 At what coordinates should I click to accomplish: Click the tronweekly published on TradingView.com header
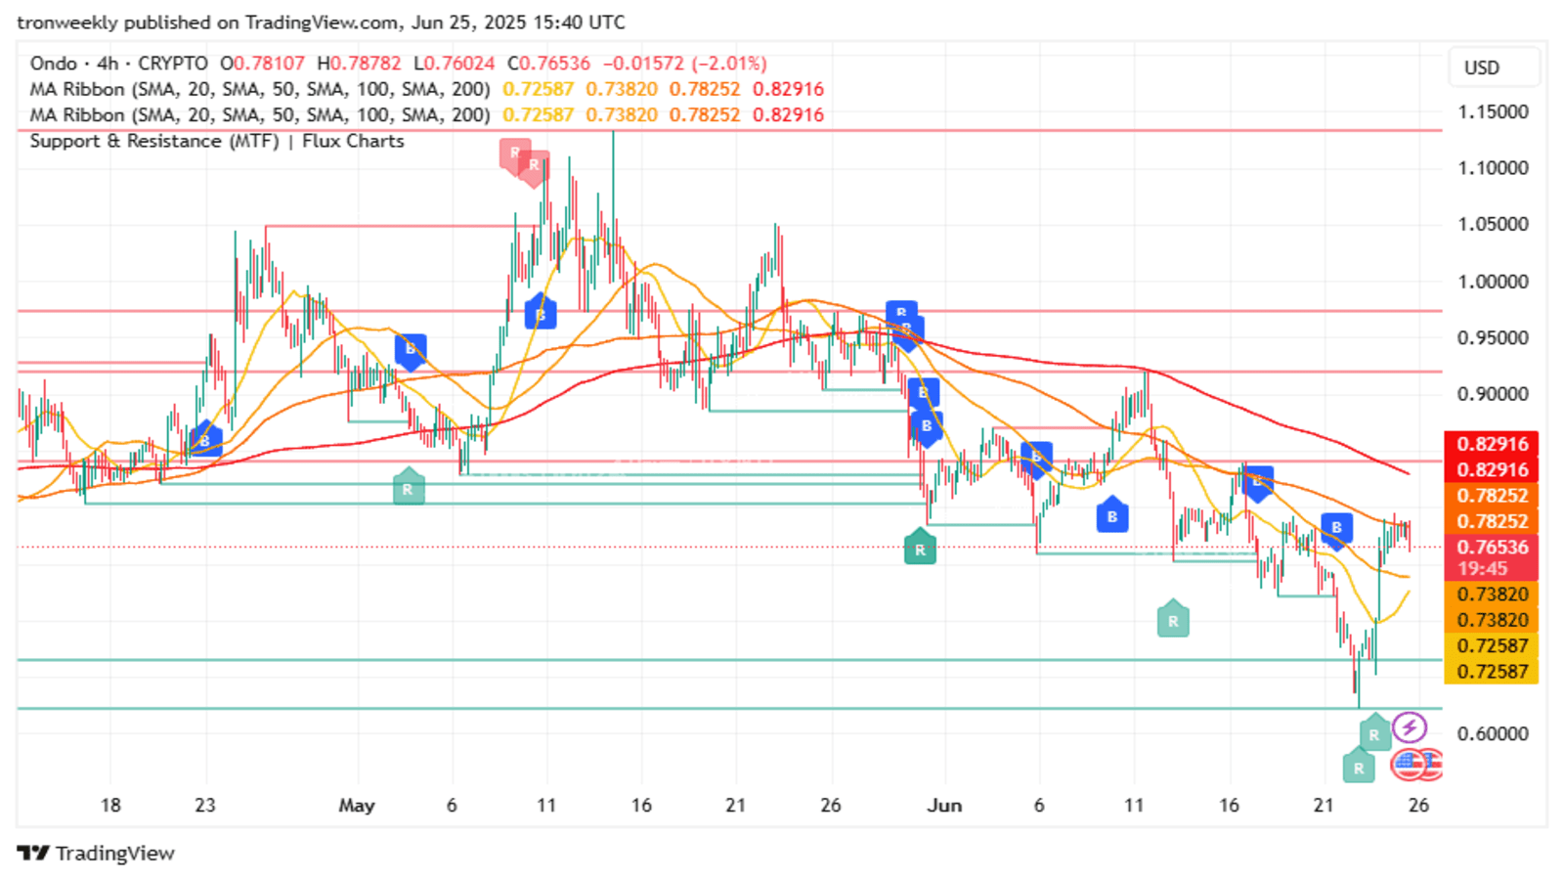tap(321, 22)
